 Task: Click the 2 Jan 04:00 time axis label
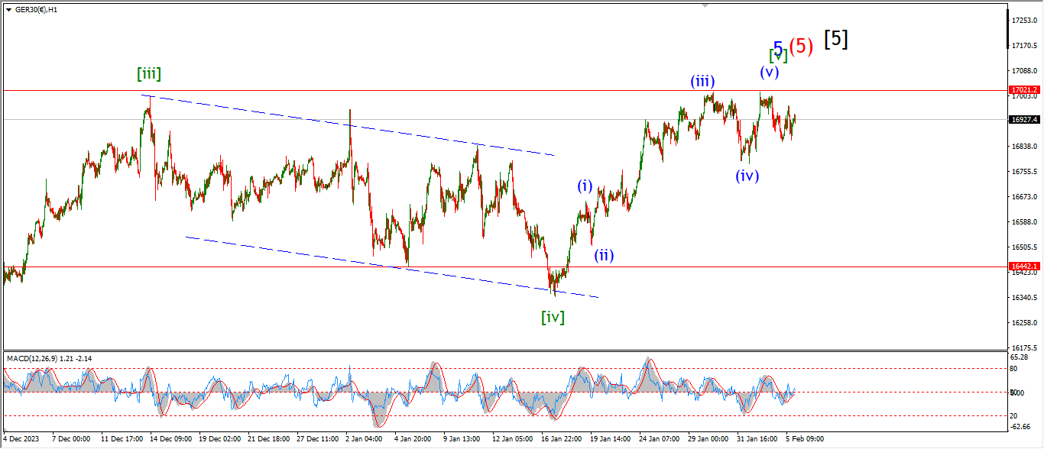pos(363,439)
